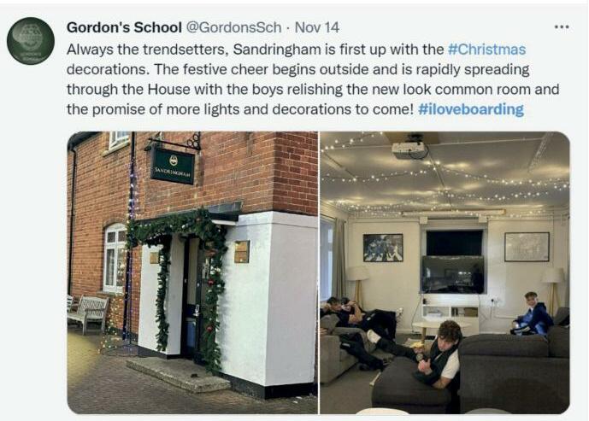
Task: Click the framed poster left of the TV
Action: [x=383, y=248]
